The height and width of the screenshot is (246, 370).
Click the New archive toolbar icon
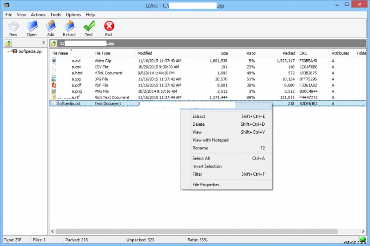[x=13, y=26]
